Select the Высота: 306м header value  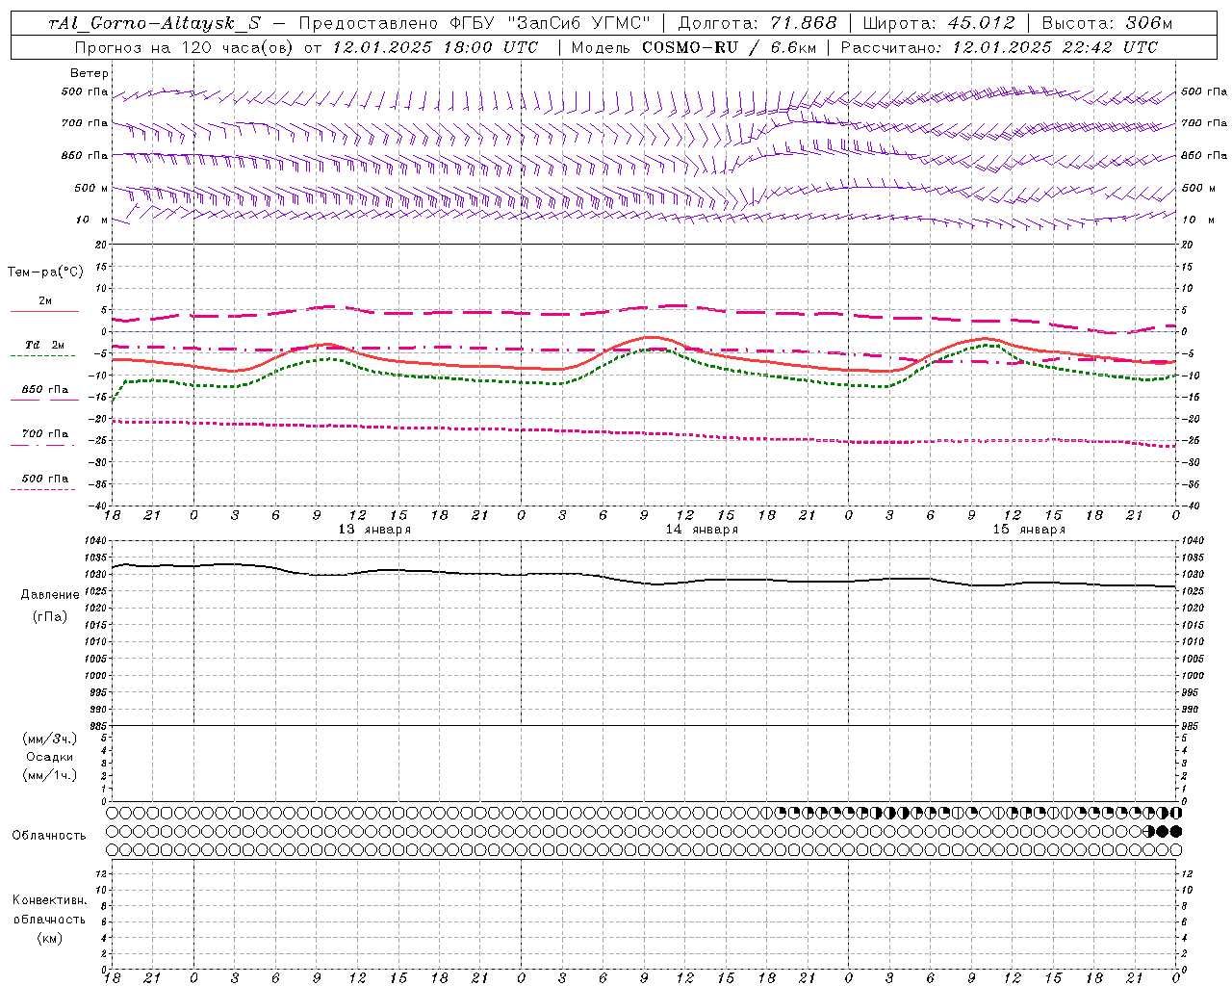tap(1107, 23)
